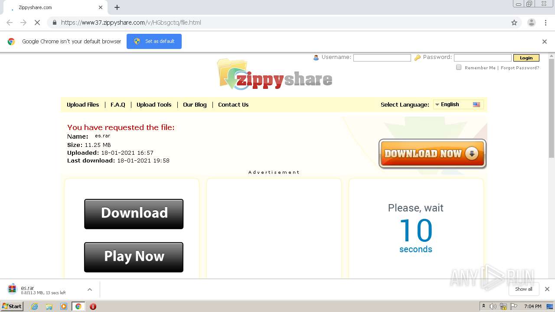Check the Remember Me checkbox
The height and width of the screenshot is (312, 555).
click(x=459, y=67)
